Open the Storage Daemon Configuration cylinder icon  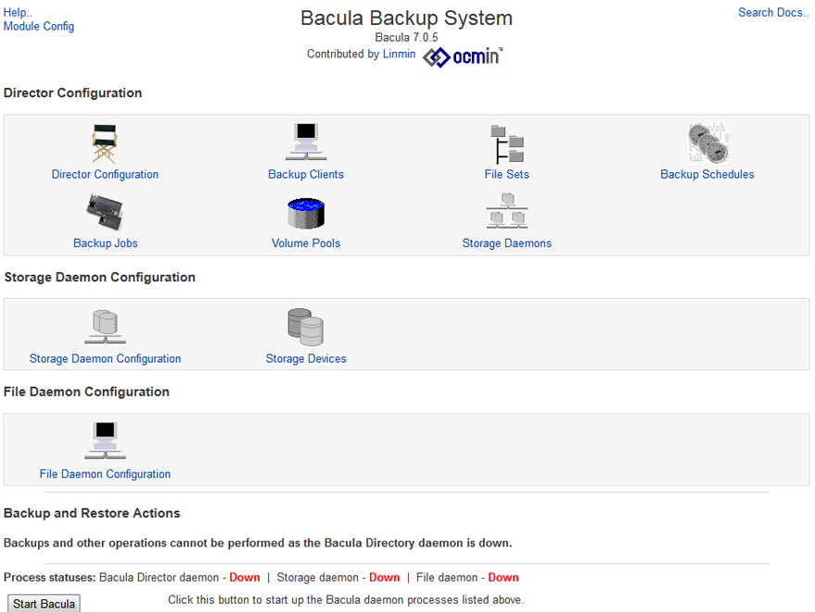pos(105,327)
